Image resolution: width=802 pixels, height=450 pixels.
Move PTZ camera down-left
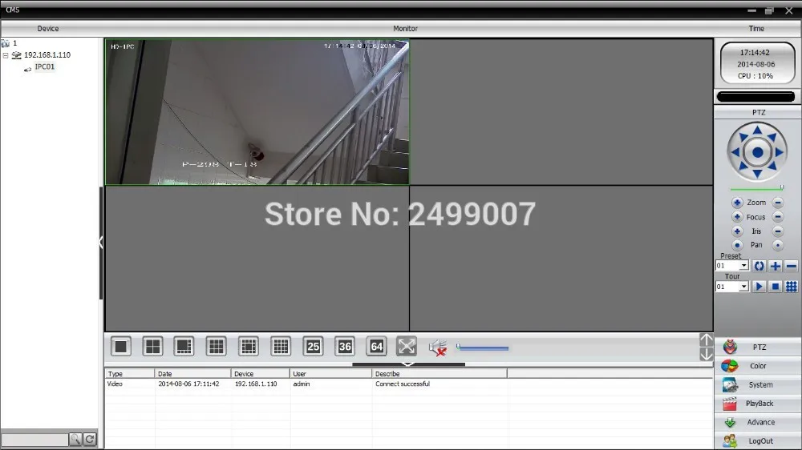click(743, 167)
